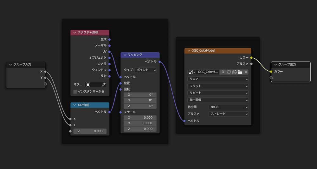Click the open image folder icon
Screen dimensions: 317x169
240,72
